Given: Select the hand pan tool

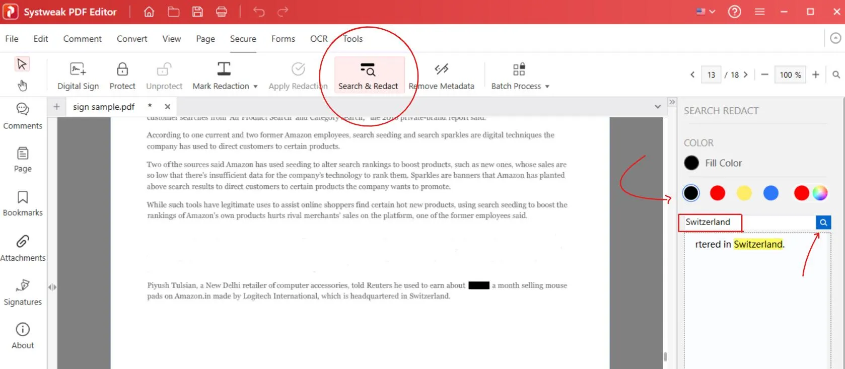Looking at the screenshot, I should click(22, 86).
